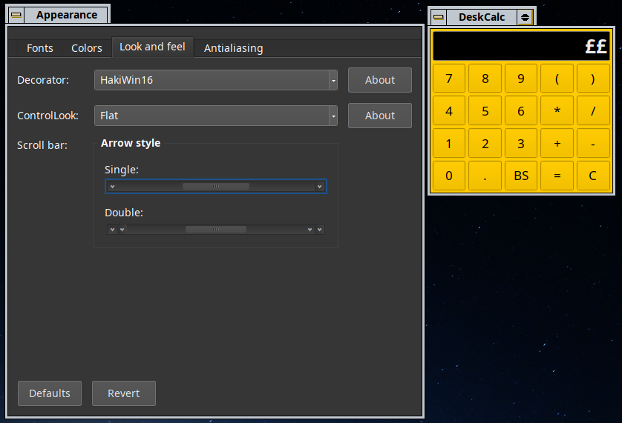Viewport: 622px width, 423px height.
Task: Click the DeskCalc zoom button in title bar
Action: tap(526, 17)
